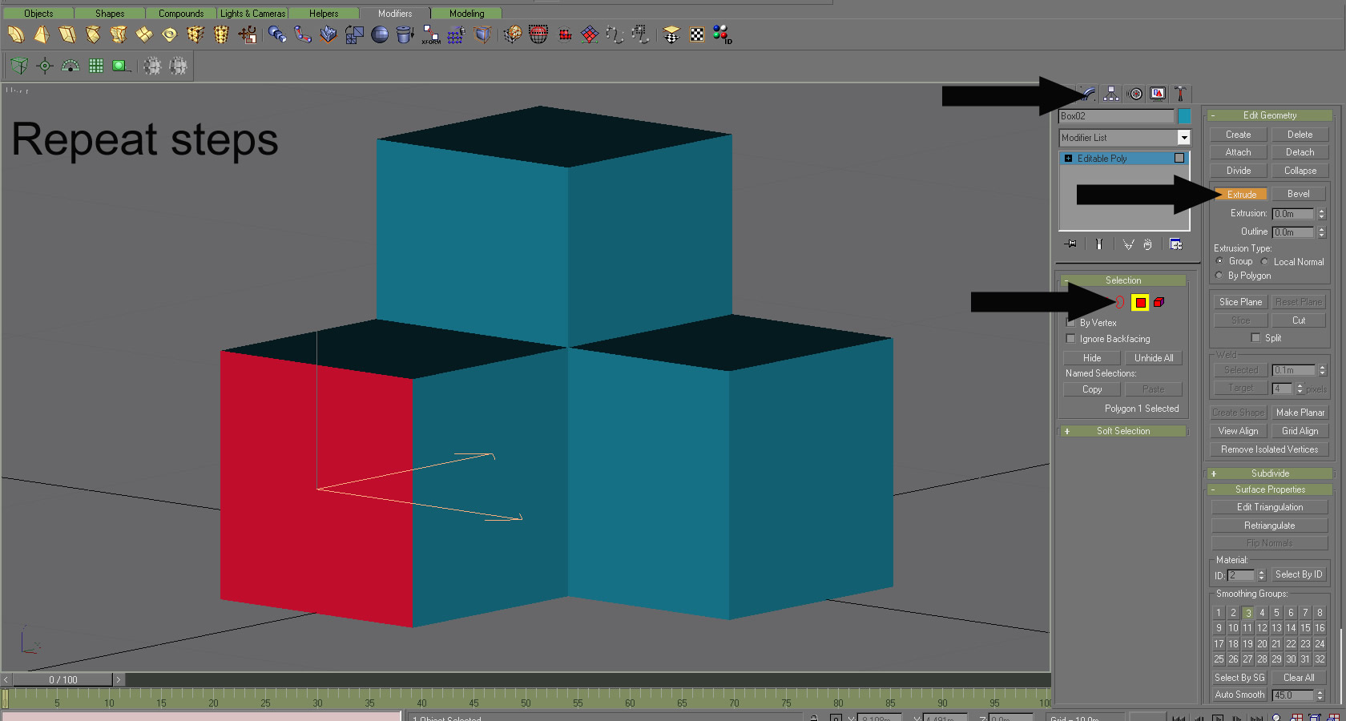Viewport: 1346px width, 721px height.
Task: Open the Hierarchy panel tab icon
Action: pos(1111,94)
